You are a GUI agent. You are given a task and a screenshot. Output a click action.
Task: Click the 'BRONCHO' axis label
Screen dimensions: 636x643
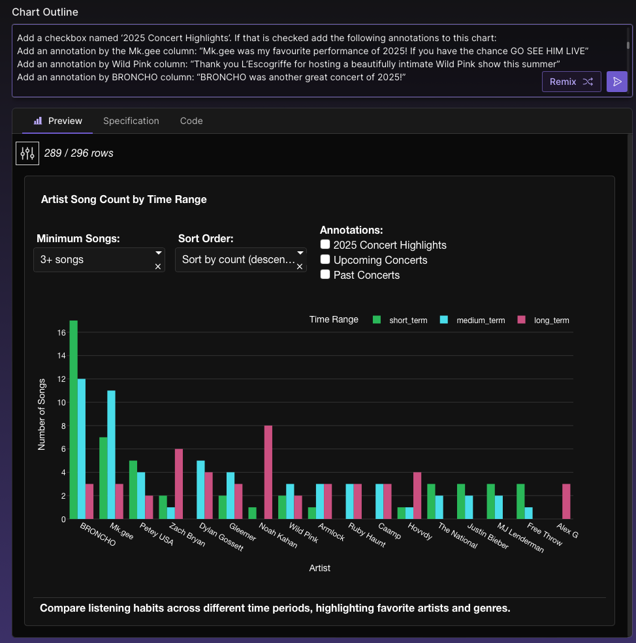click(x=98, y=535)
